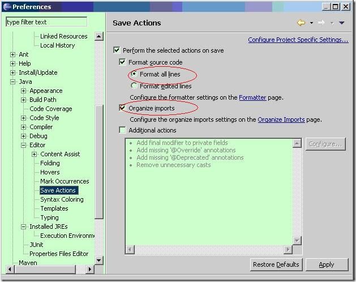Expand the Debug node
356x282 pixels.
pyautogui.click(x=23, y=136)
